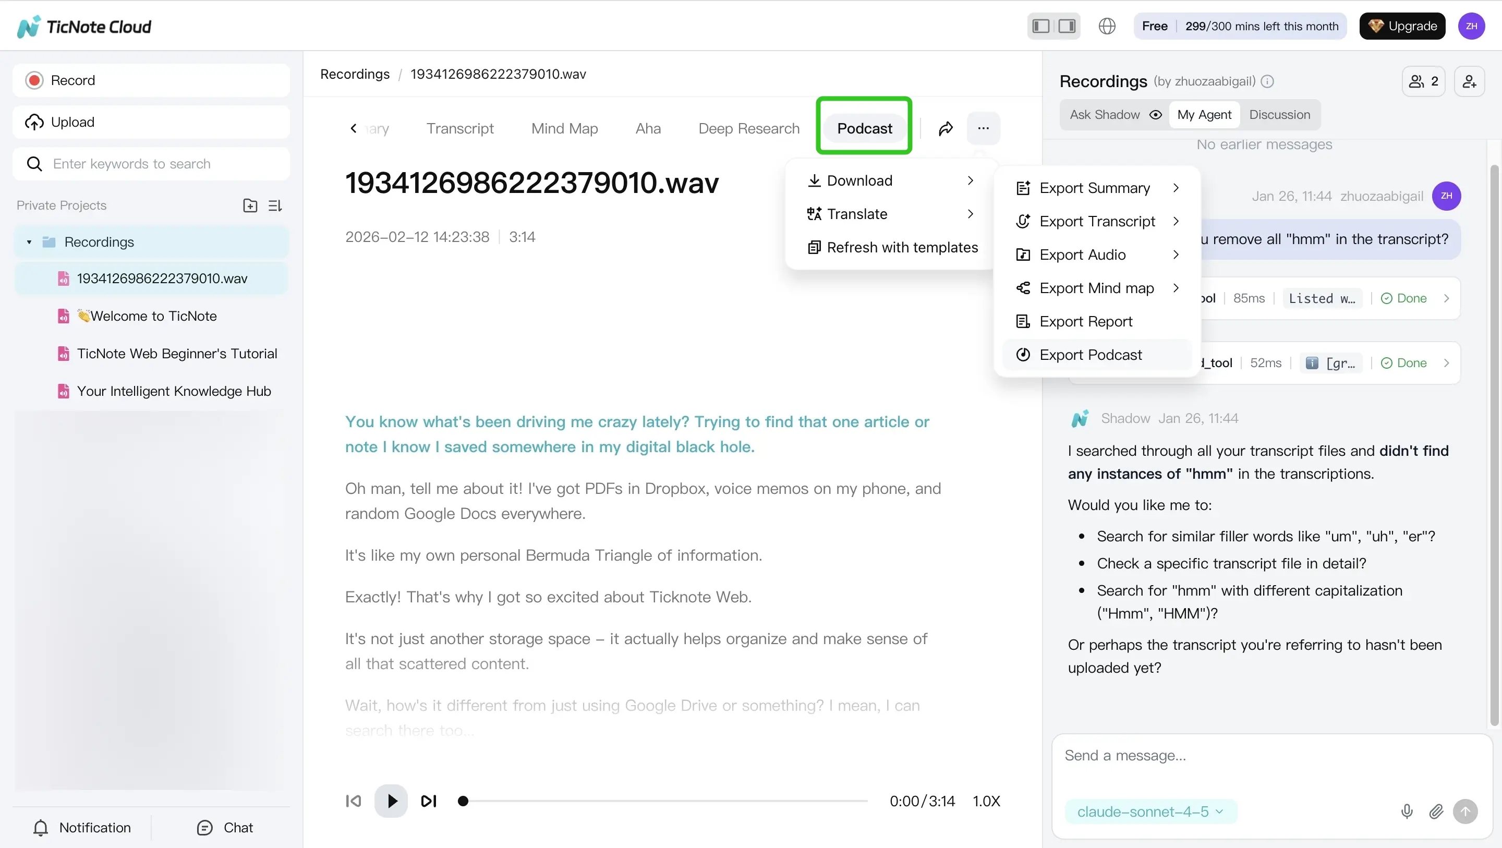Open the language selector globe icon
The height and width of the screenshot is (848, 1502).
(1107, 26)
